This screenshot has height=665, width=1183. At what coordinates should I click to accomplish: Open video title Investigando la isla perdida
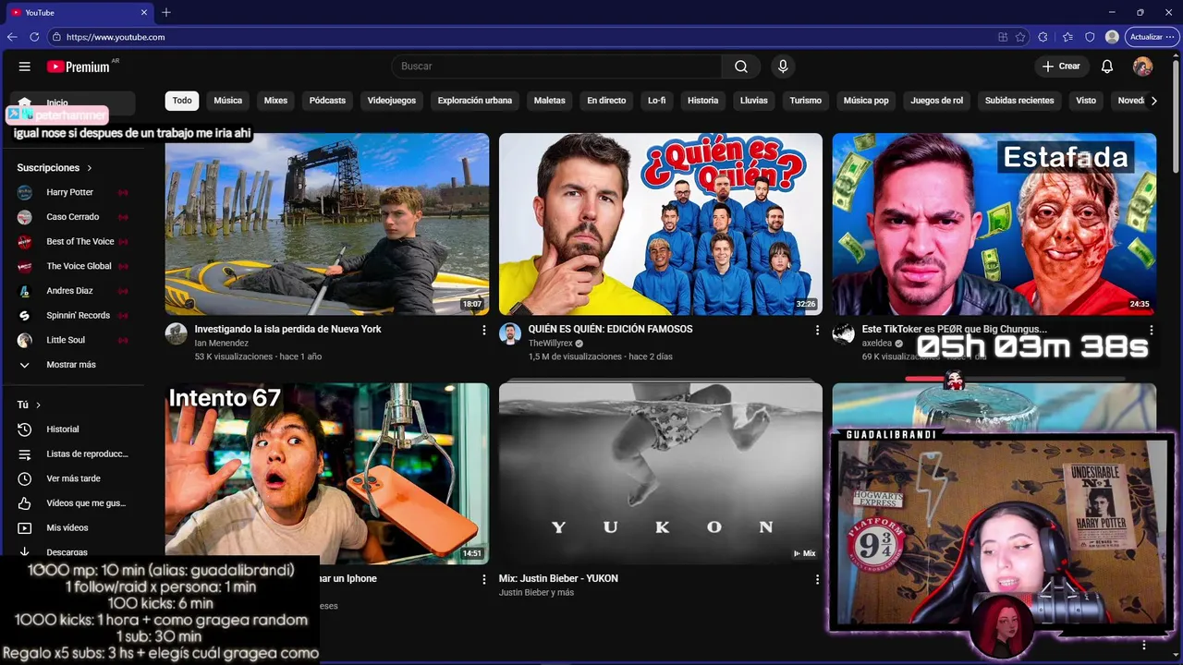(x=287, y=329)
